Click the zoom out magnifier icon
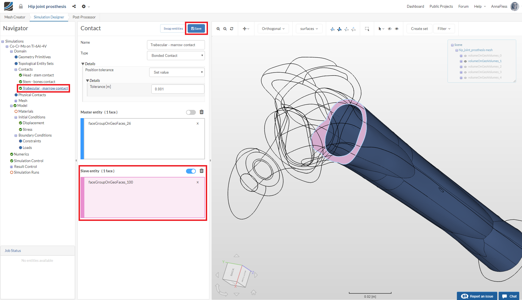Screen dimensions: 522x300 (x=225, y=29)
